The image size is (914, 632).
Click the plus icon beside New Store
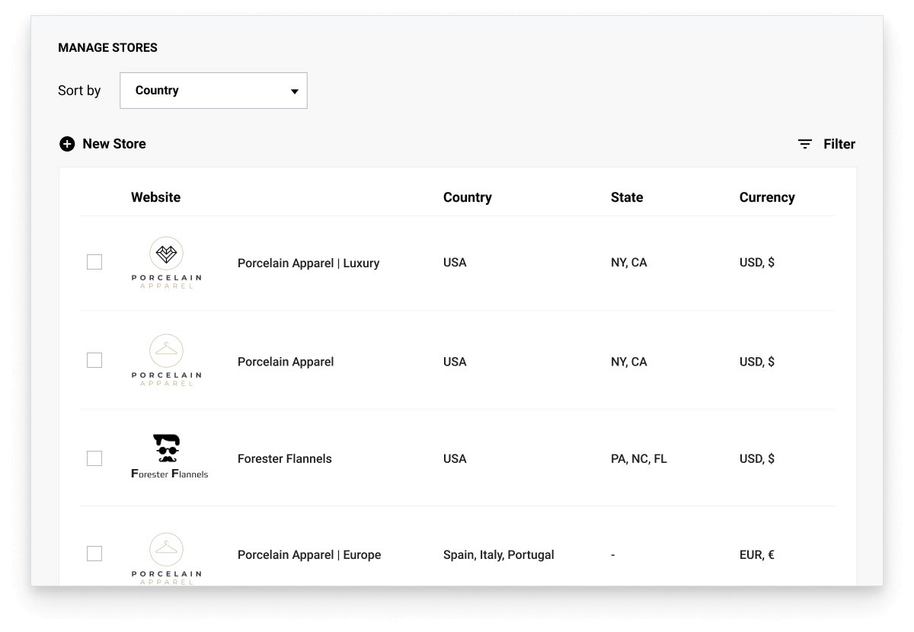click(67, 144)
